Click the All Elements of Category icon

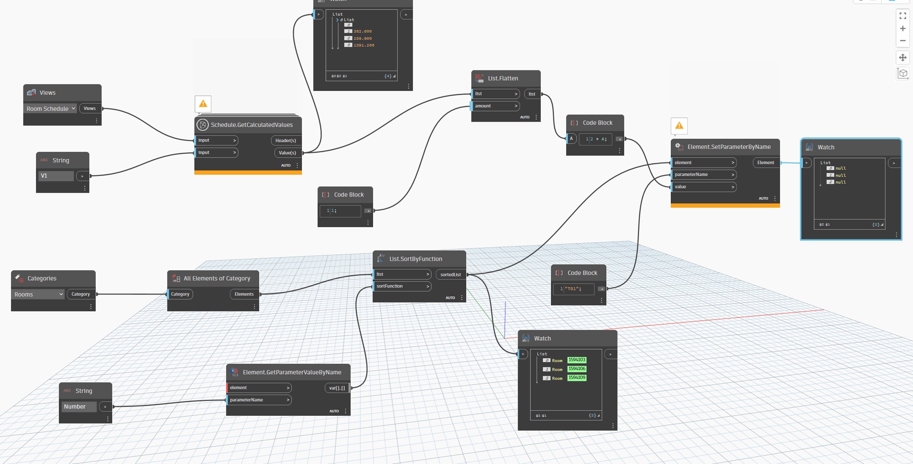(x=176, y=278)
